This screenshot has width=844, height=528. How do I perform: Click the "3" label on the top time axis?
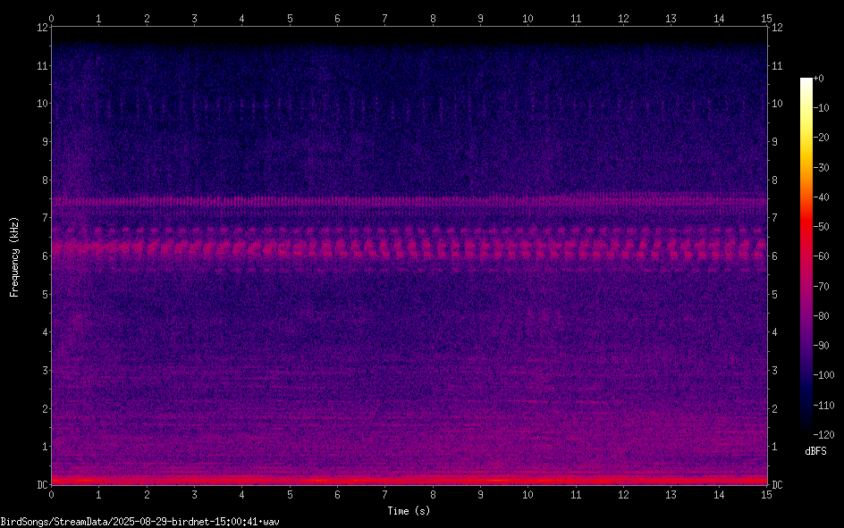(x=194, y=19)
